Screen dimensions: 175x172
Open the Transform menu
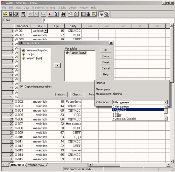(x=38, y=8)
